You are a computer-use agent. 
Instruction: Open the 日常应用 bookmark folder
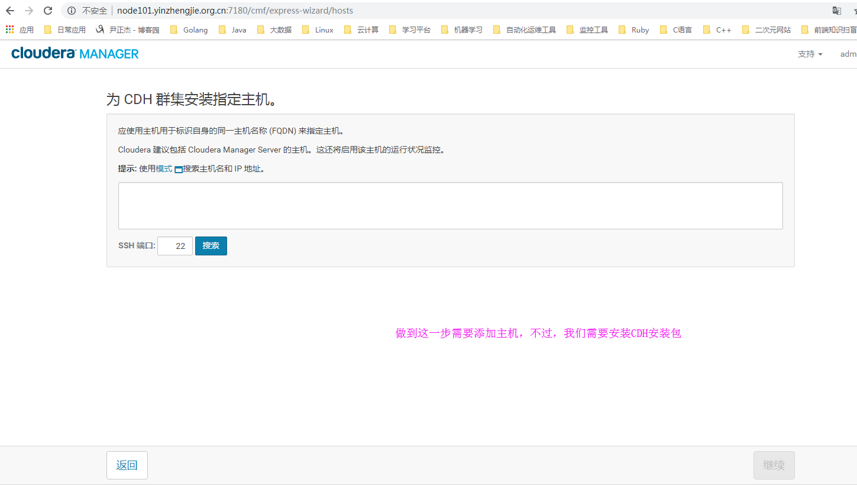coord(65,30)
